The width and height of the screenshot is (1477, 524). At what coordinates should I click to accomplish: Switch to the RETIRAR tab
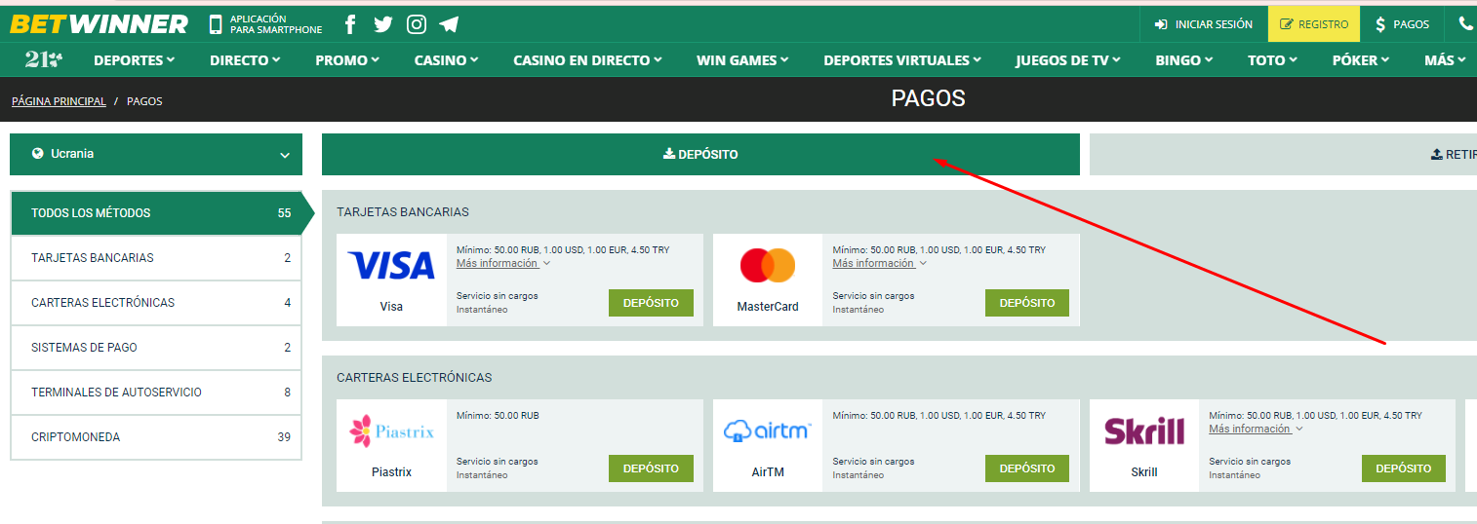pos(1283,154)
